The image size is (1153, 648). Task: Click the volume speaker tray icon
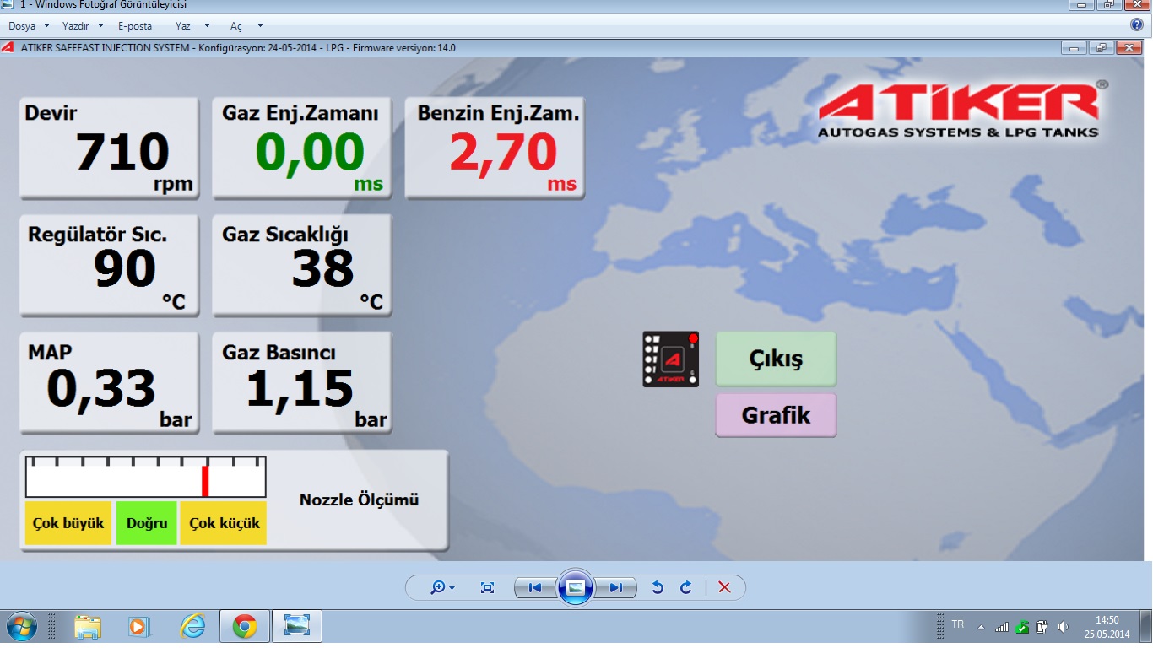[1063, 627]
